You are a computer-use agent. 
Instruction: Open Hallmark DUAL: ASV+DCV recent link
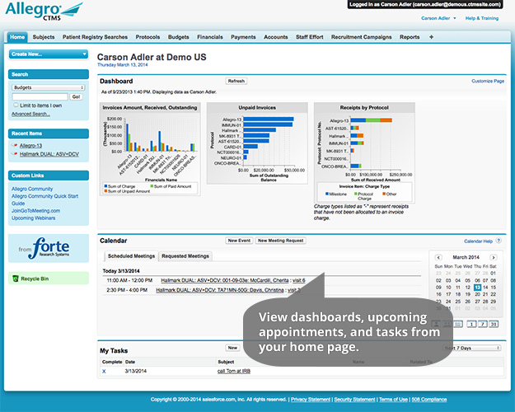49,154
